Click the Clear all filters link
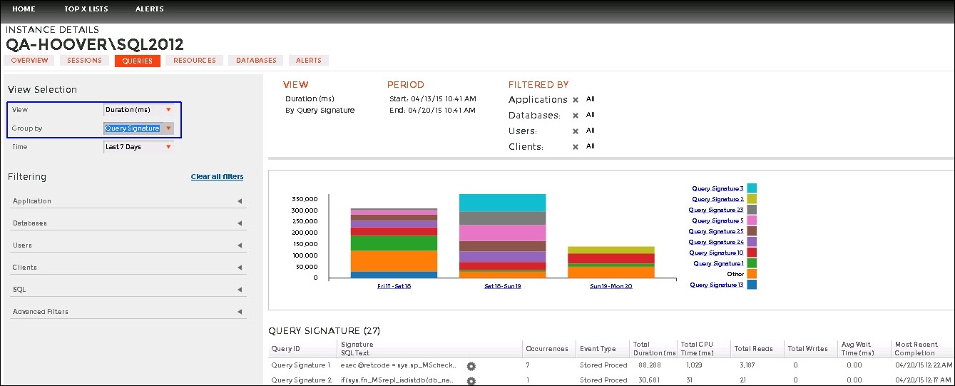The width and height of the screenshot is (955, 386). (217, 177)
